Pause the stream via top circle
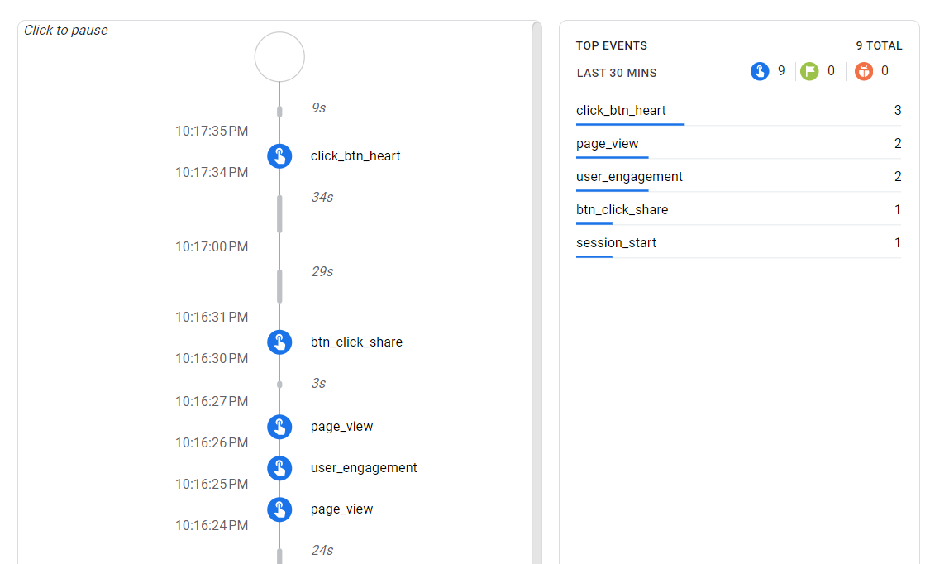 (279, 57)
